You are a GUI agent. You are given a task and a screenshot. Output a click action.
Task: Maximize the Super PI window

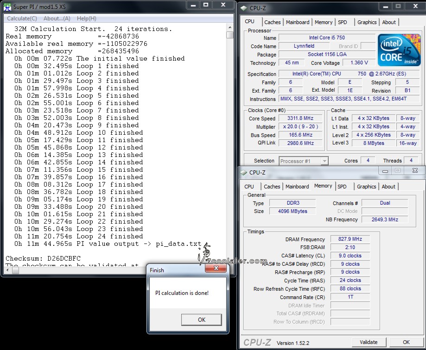[206, 5]
